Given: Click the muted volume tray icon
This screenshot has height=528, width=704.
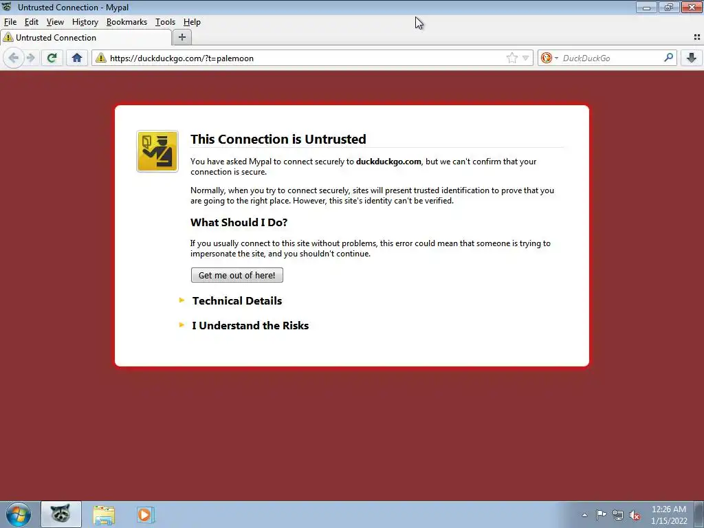Looking at the screenshot, I should point(635,515).
